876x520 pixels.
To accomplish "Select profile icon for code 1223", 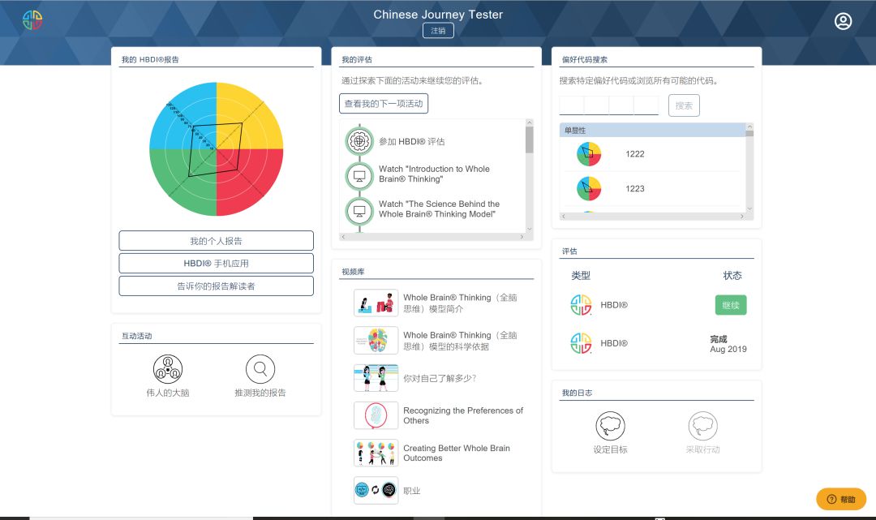I will 589,189.
